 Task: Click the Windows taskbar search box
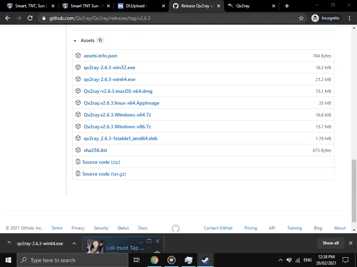pyautogui.click(x=73, y=260)
